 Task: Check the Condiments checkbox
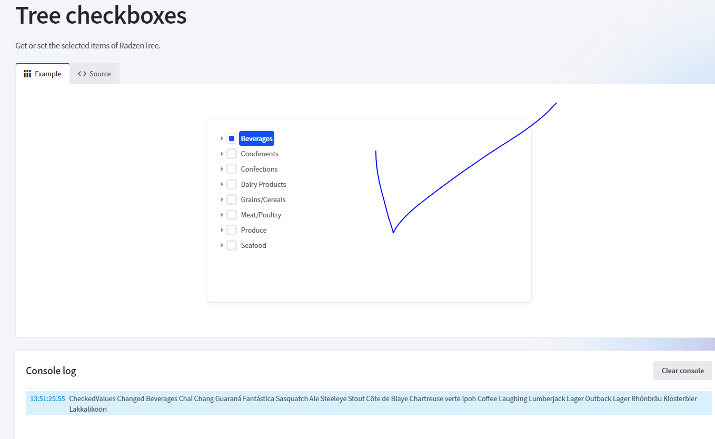point(232,154)
